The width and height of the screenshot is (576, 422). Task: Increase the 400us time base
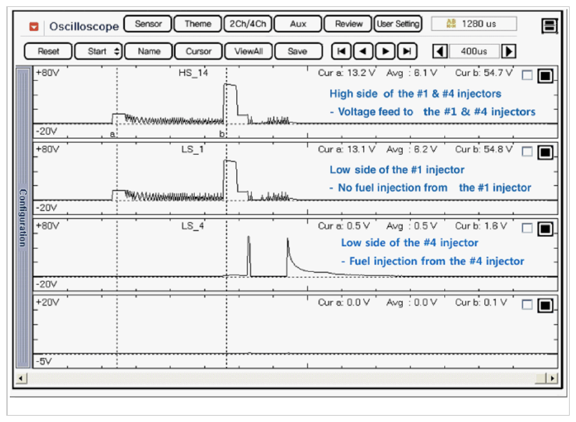[x=509, y=51]
